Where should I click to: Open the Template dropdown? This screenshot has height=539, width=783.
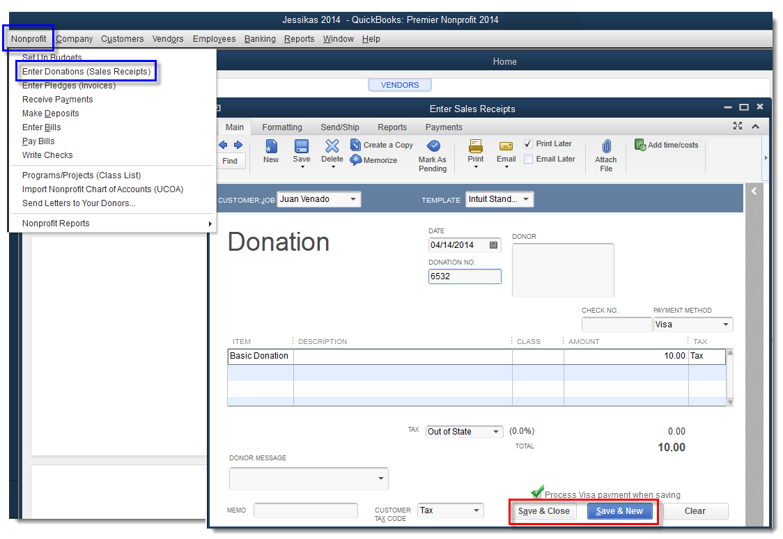point(526,199)
